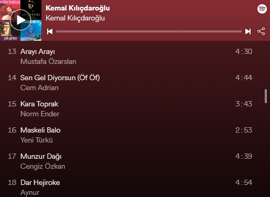Play track Sen Gel Diyorsun (Öf Öf)

pos(130,83)
